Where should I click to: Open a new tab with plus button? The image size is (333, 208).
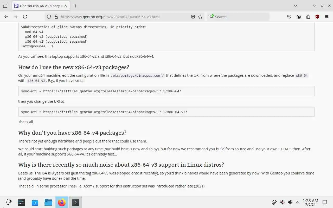[x=75, y=6]
